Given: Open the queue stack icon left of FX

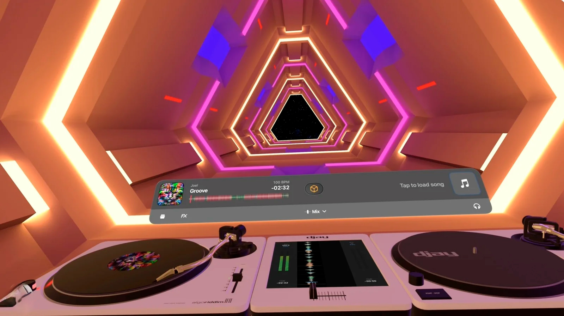Looking at the screenshot, I should (x=163, y=216).
